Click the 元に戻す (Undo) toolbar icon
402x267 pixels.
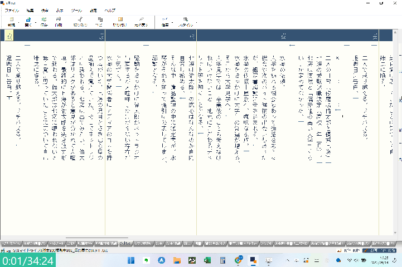pyautogui.click(x=141, y=22)
